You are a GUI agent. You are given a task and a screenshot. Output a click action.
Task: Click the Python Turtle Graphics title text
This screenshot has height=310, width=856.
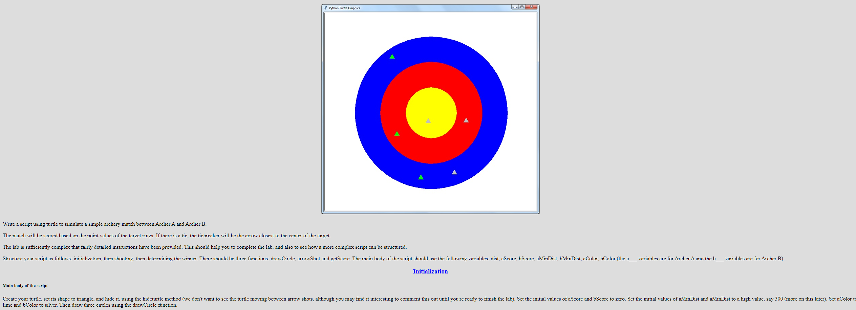[x=344, y=8]
